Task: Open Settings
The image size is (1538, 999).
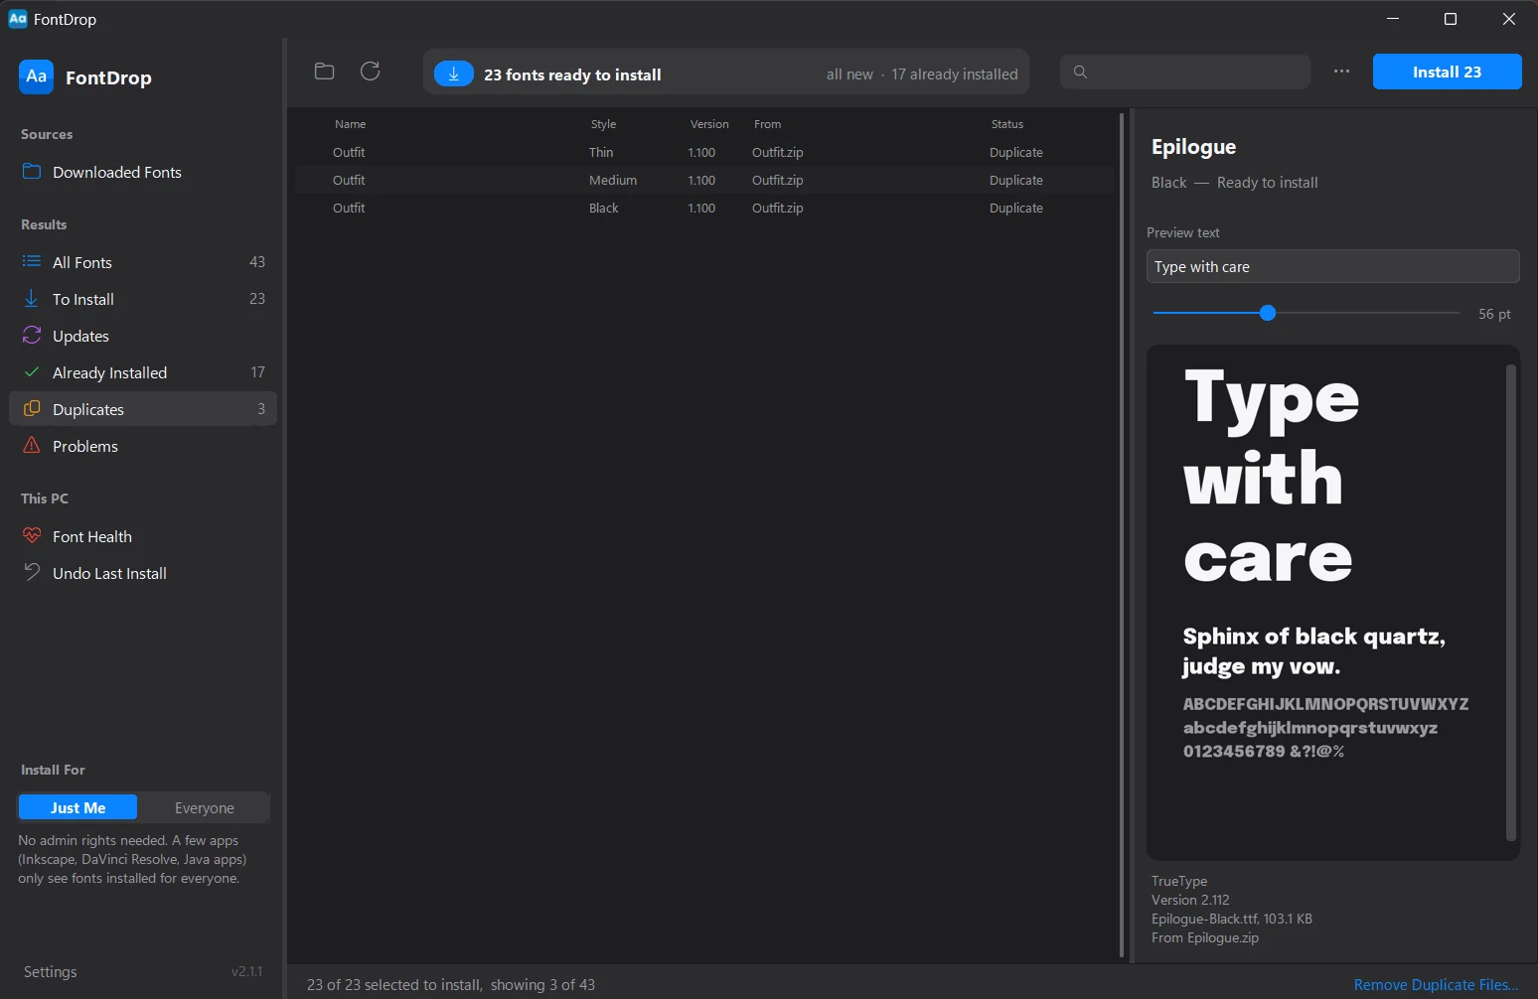Action: 51,971
